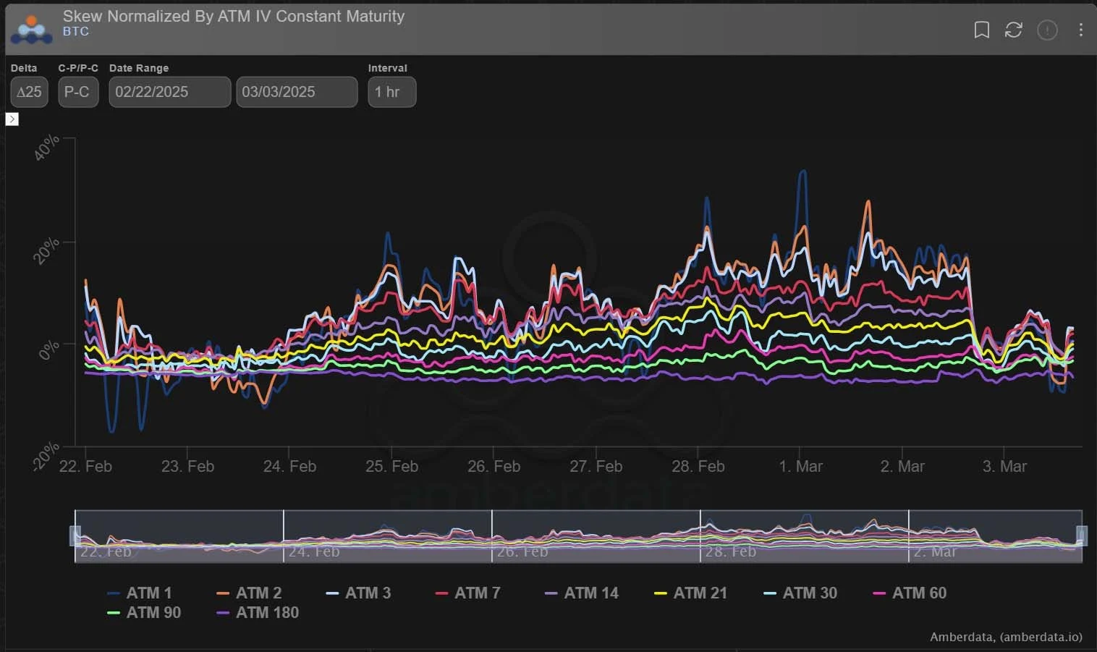Click the chart title Skew Normalized By ATM IV
Image resolution: width=1097 pixels, height=652 pixels.
[x=234, y=16]
